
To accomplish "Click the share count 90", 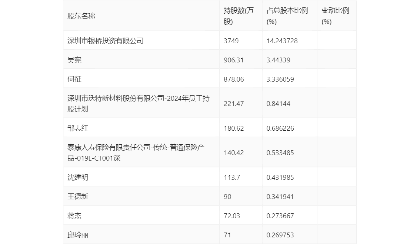I will click(227, 197).
